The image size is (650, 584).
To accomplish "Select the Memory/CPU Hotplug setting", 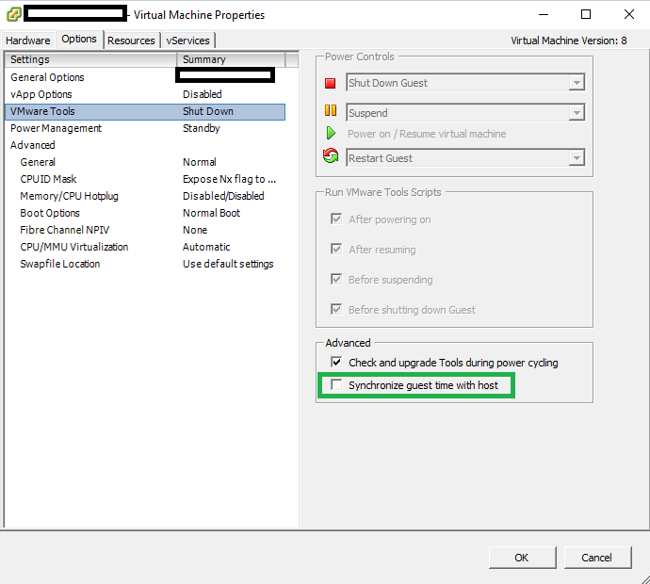I will point(145,196).
